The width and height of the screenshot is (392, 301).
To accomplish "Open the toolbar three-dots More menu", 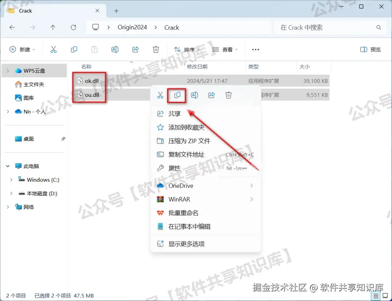I will 256,49.
